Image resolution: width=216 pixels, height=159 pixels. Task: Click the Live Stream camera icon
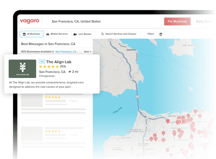pyautogui.click(x=75, y=34)
